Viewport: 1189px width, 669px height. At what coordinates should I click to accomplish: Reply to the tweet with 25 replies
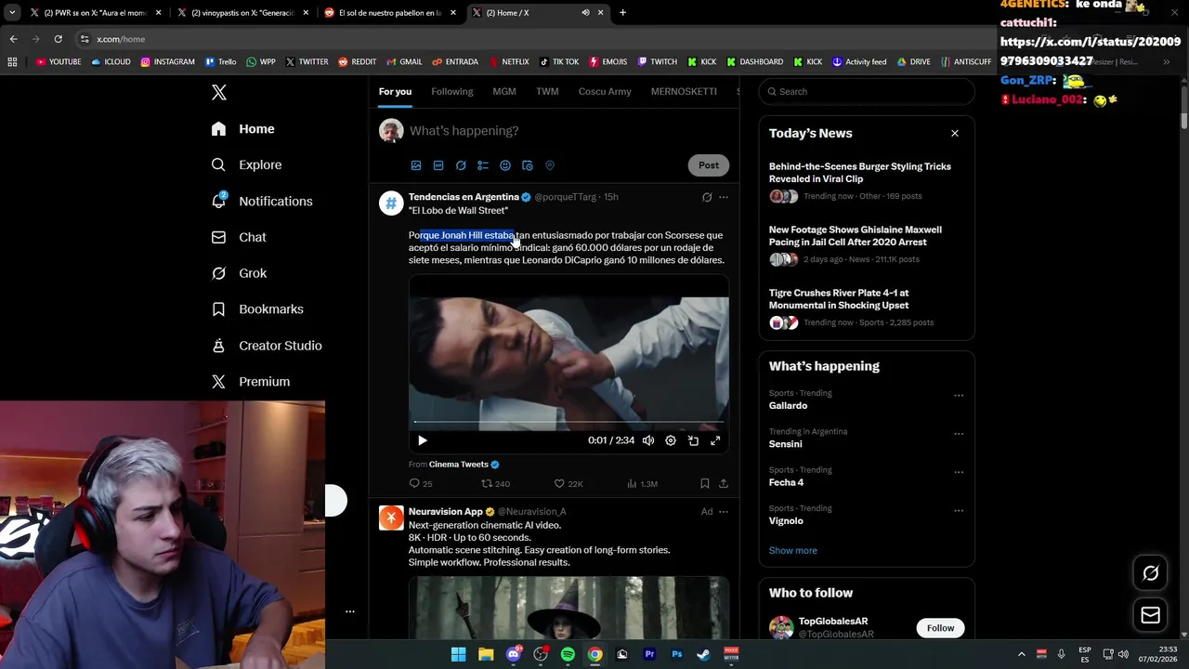point(421,484)
